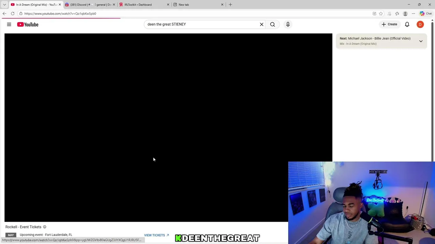Screen dimensions: 435x244
Task: Open the media control music icon
Action: (389, 14)
